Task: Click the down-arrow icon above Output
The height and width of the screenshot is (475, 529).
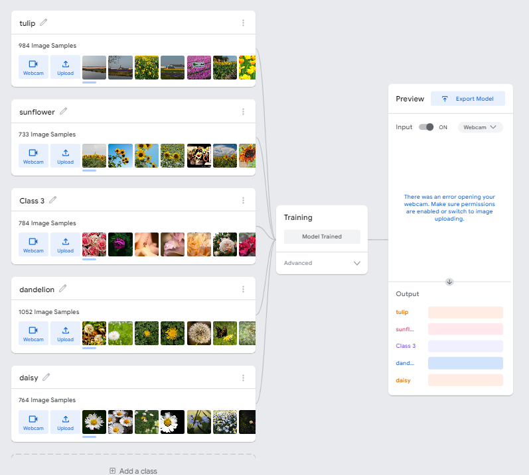Action: tap(449, 282)
